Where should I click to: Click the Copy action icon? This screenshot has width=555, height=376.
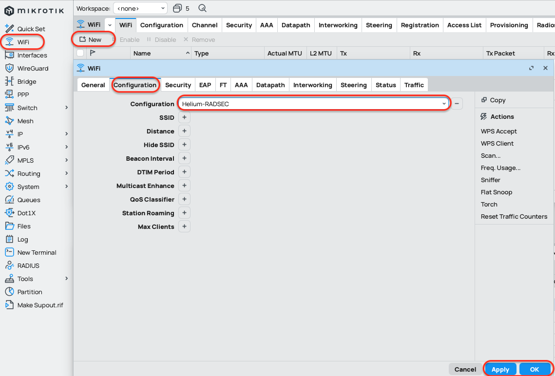pyautogui.click(x=484, y=100)
